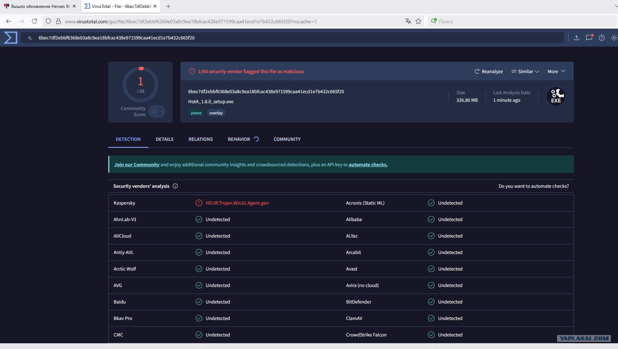This screenshot has width=618, height=349.
Task: Click the red alert icon in banner
Action: click(x=192, y=71)
